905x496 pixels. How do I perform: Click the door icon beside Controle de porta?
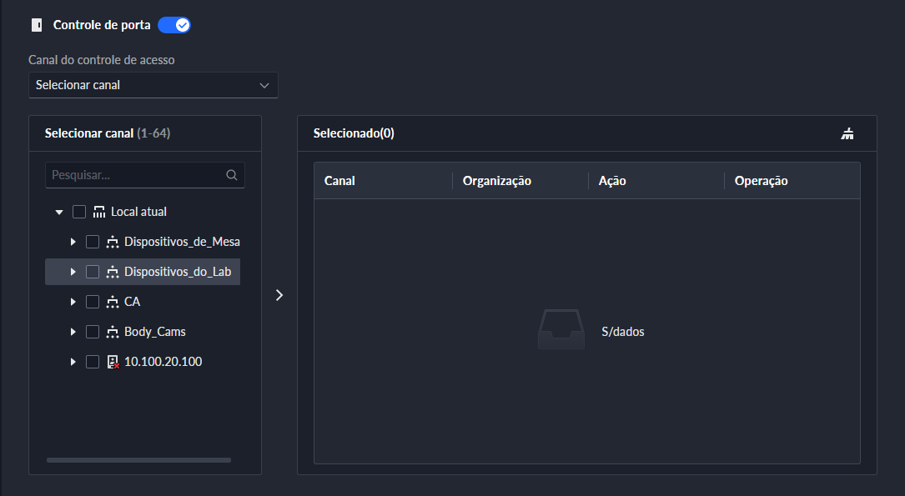coord(36,25)
